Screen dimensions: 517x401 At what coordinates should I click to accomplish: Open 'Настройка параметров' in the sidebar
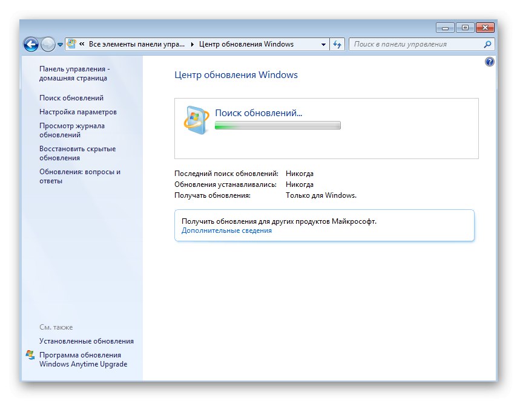coord(78,112)
